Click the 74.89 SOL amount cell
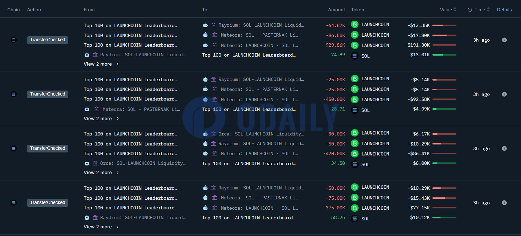521x236 pixels. click(x=338, y=55)
